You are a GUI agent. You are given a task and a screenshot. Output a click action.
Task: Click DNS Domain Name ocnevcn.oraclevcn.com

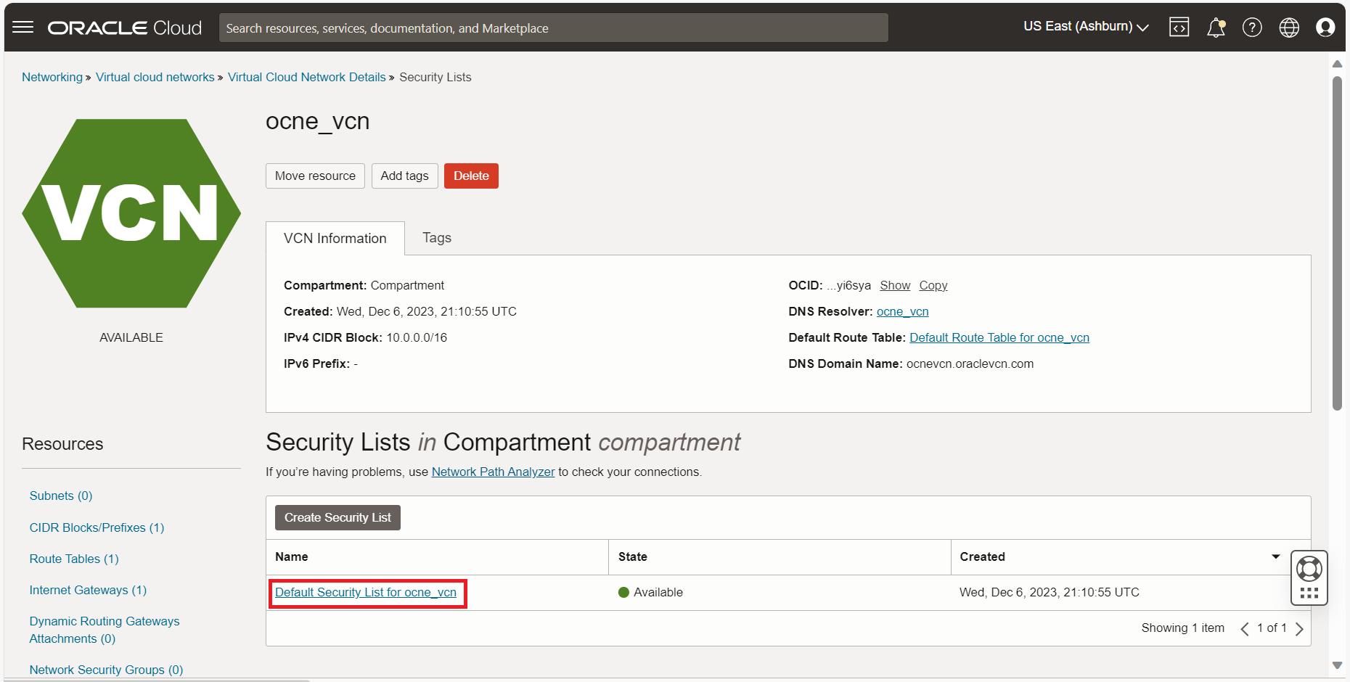[x=970, y=363]
